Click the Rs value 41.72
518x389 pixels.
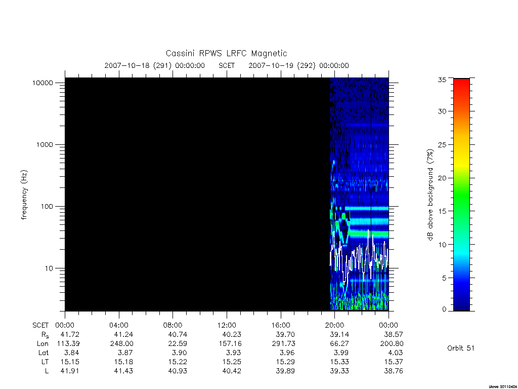point(70,334)
